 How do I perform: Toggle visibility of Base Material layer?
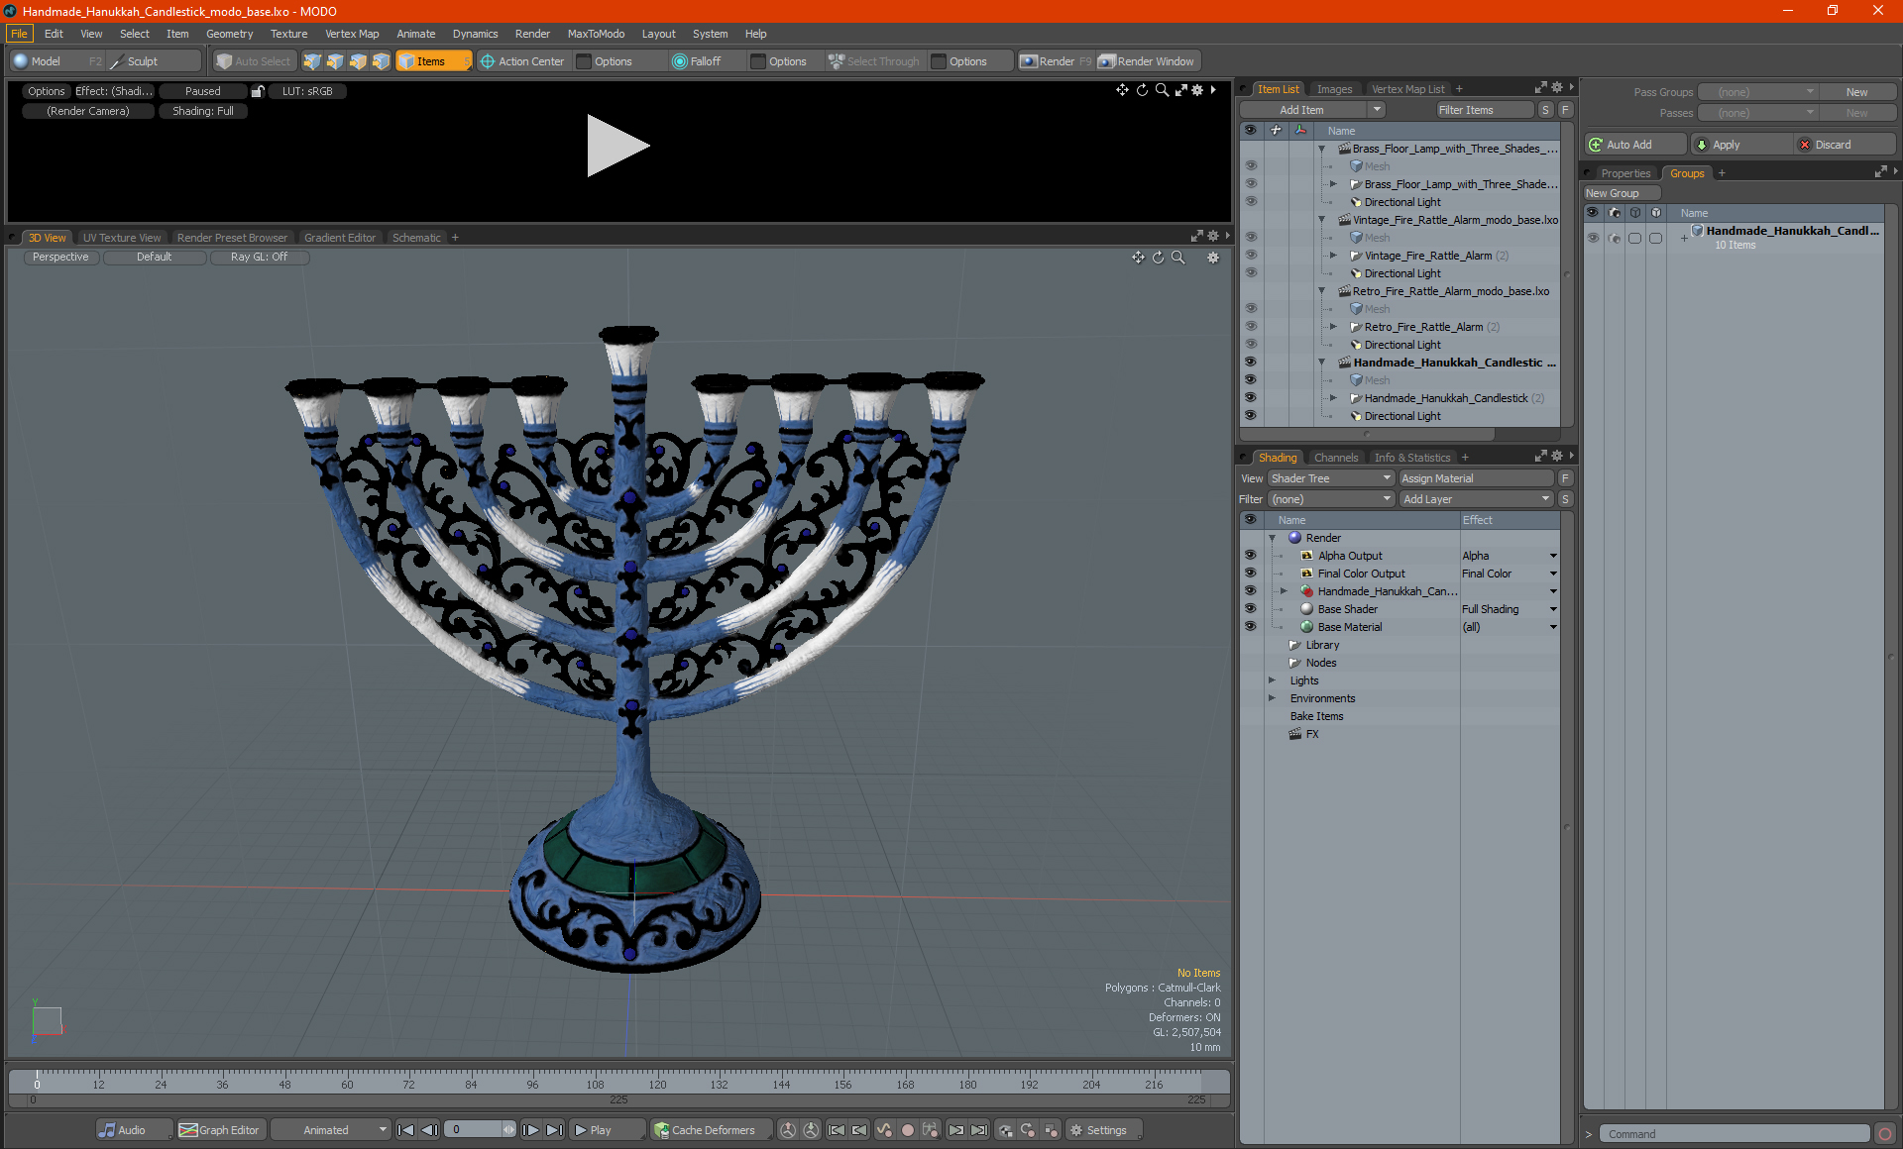(x=1250, y=627)
